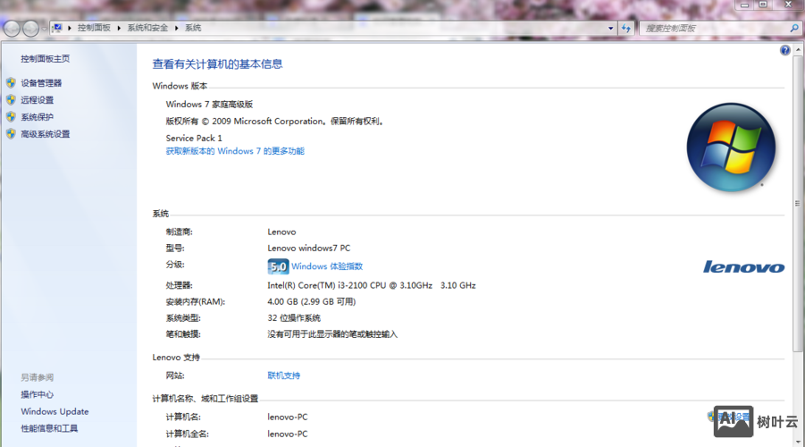Viewport: 805px width, 447px height.
Task: Click the search magnifier icon
Action: (x=794, y=29)
